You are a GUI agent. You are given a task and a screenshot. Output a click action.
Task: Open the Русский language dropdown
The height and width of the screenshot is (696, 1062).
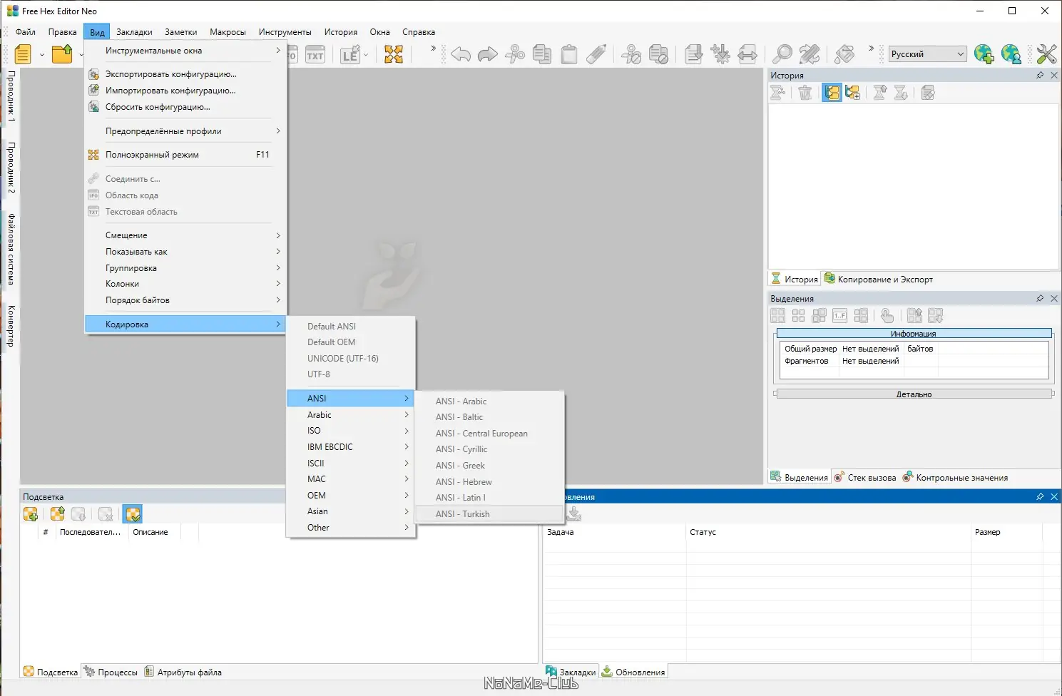[x=928, y=54]
